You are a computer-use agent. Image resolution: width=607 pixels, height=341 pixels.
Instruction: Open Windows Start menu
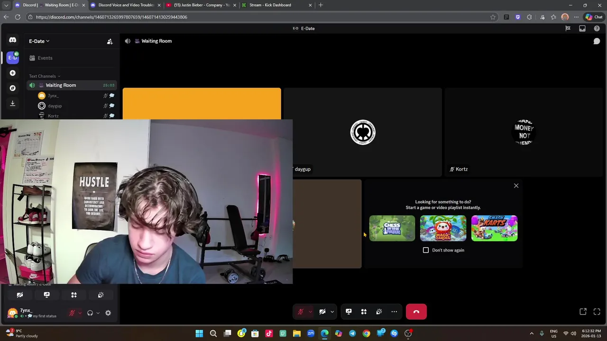pos(199,333)
